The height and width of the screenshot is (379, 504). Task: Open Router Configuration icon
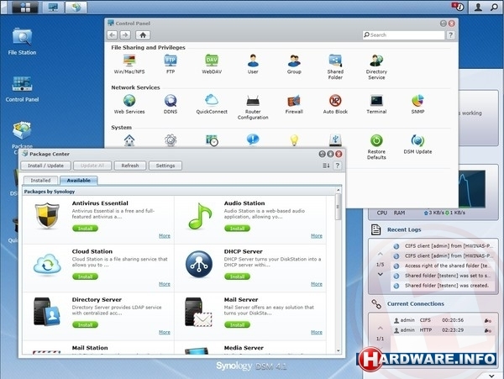point(253,107)
